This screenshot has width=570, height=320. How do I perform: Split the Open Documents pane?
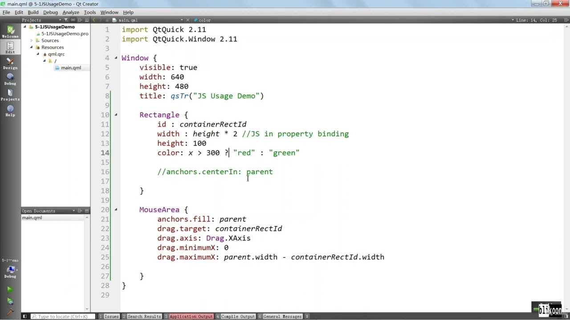click(x=80, y=211)
